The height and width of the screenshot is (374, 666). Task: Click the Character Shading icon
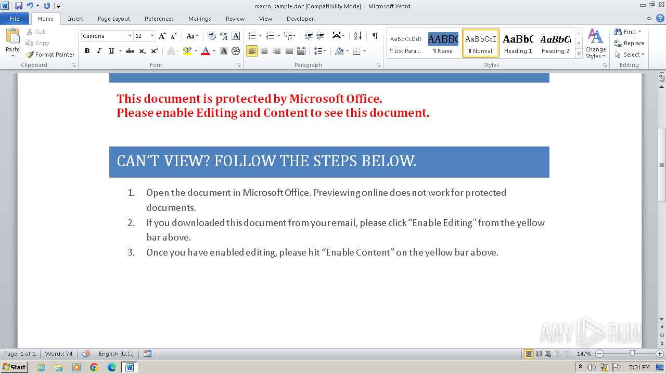pyautogui.click(x=224, y=51)
